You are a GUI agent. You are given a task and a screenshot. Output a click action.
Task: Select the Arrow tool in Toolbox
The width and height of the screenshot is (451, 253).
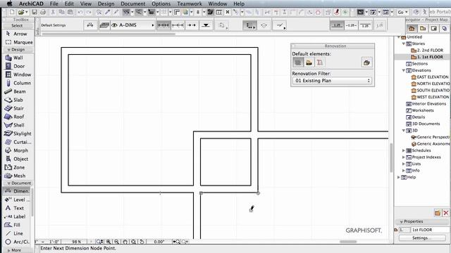point(17,34)
